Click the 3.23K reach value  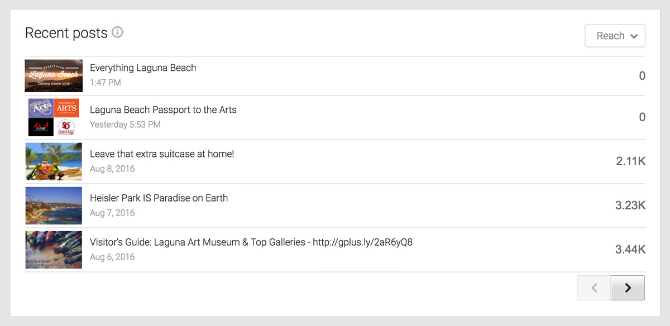tap(630, 205)
